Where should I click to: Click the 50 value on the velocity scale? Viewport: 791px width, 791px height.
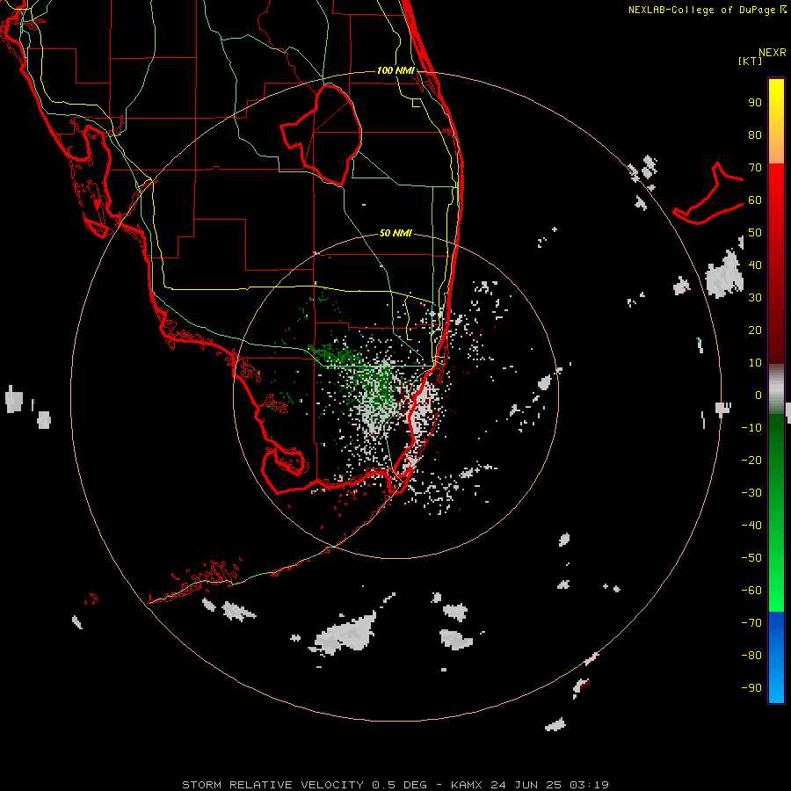coord(755,233)
